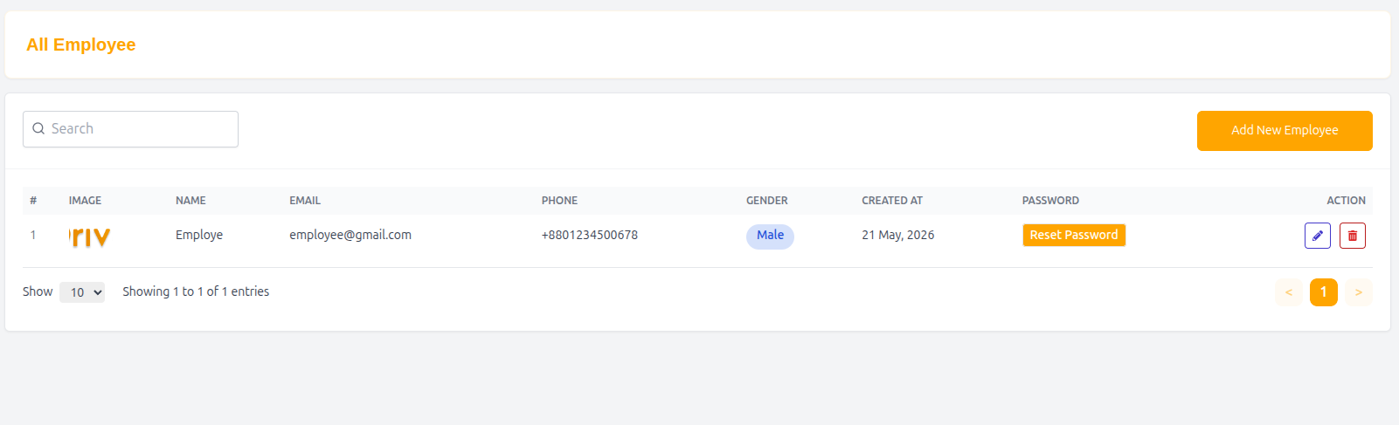The image size is (1399, 425).
Task: Select page 1 in pagination
Action: [x=1324, y=292]
